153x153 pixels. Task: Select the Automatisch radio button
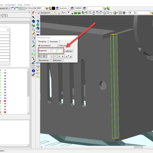[39, 46]
